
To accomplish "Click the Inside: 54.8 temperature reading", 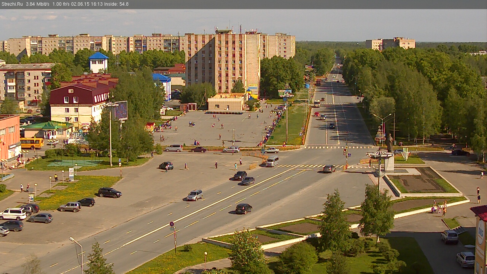I will coord(116,4).
